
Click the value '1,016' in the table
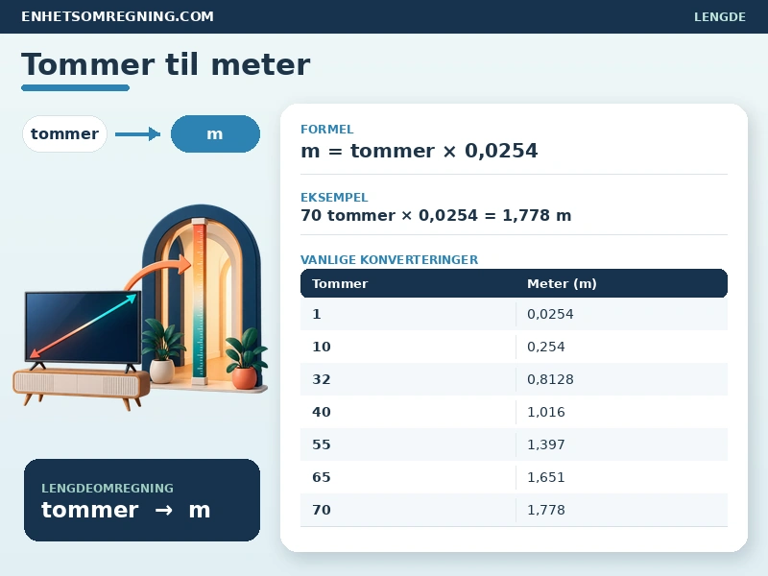pyautogui.click(x=545, y=412)
